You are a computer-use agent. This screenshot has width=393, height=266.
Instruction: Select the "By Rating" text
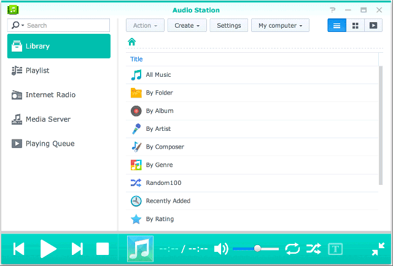160,219
